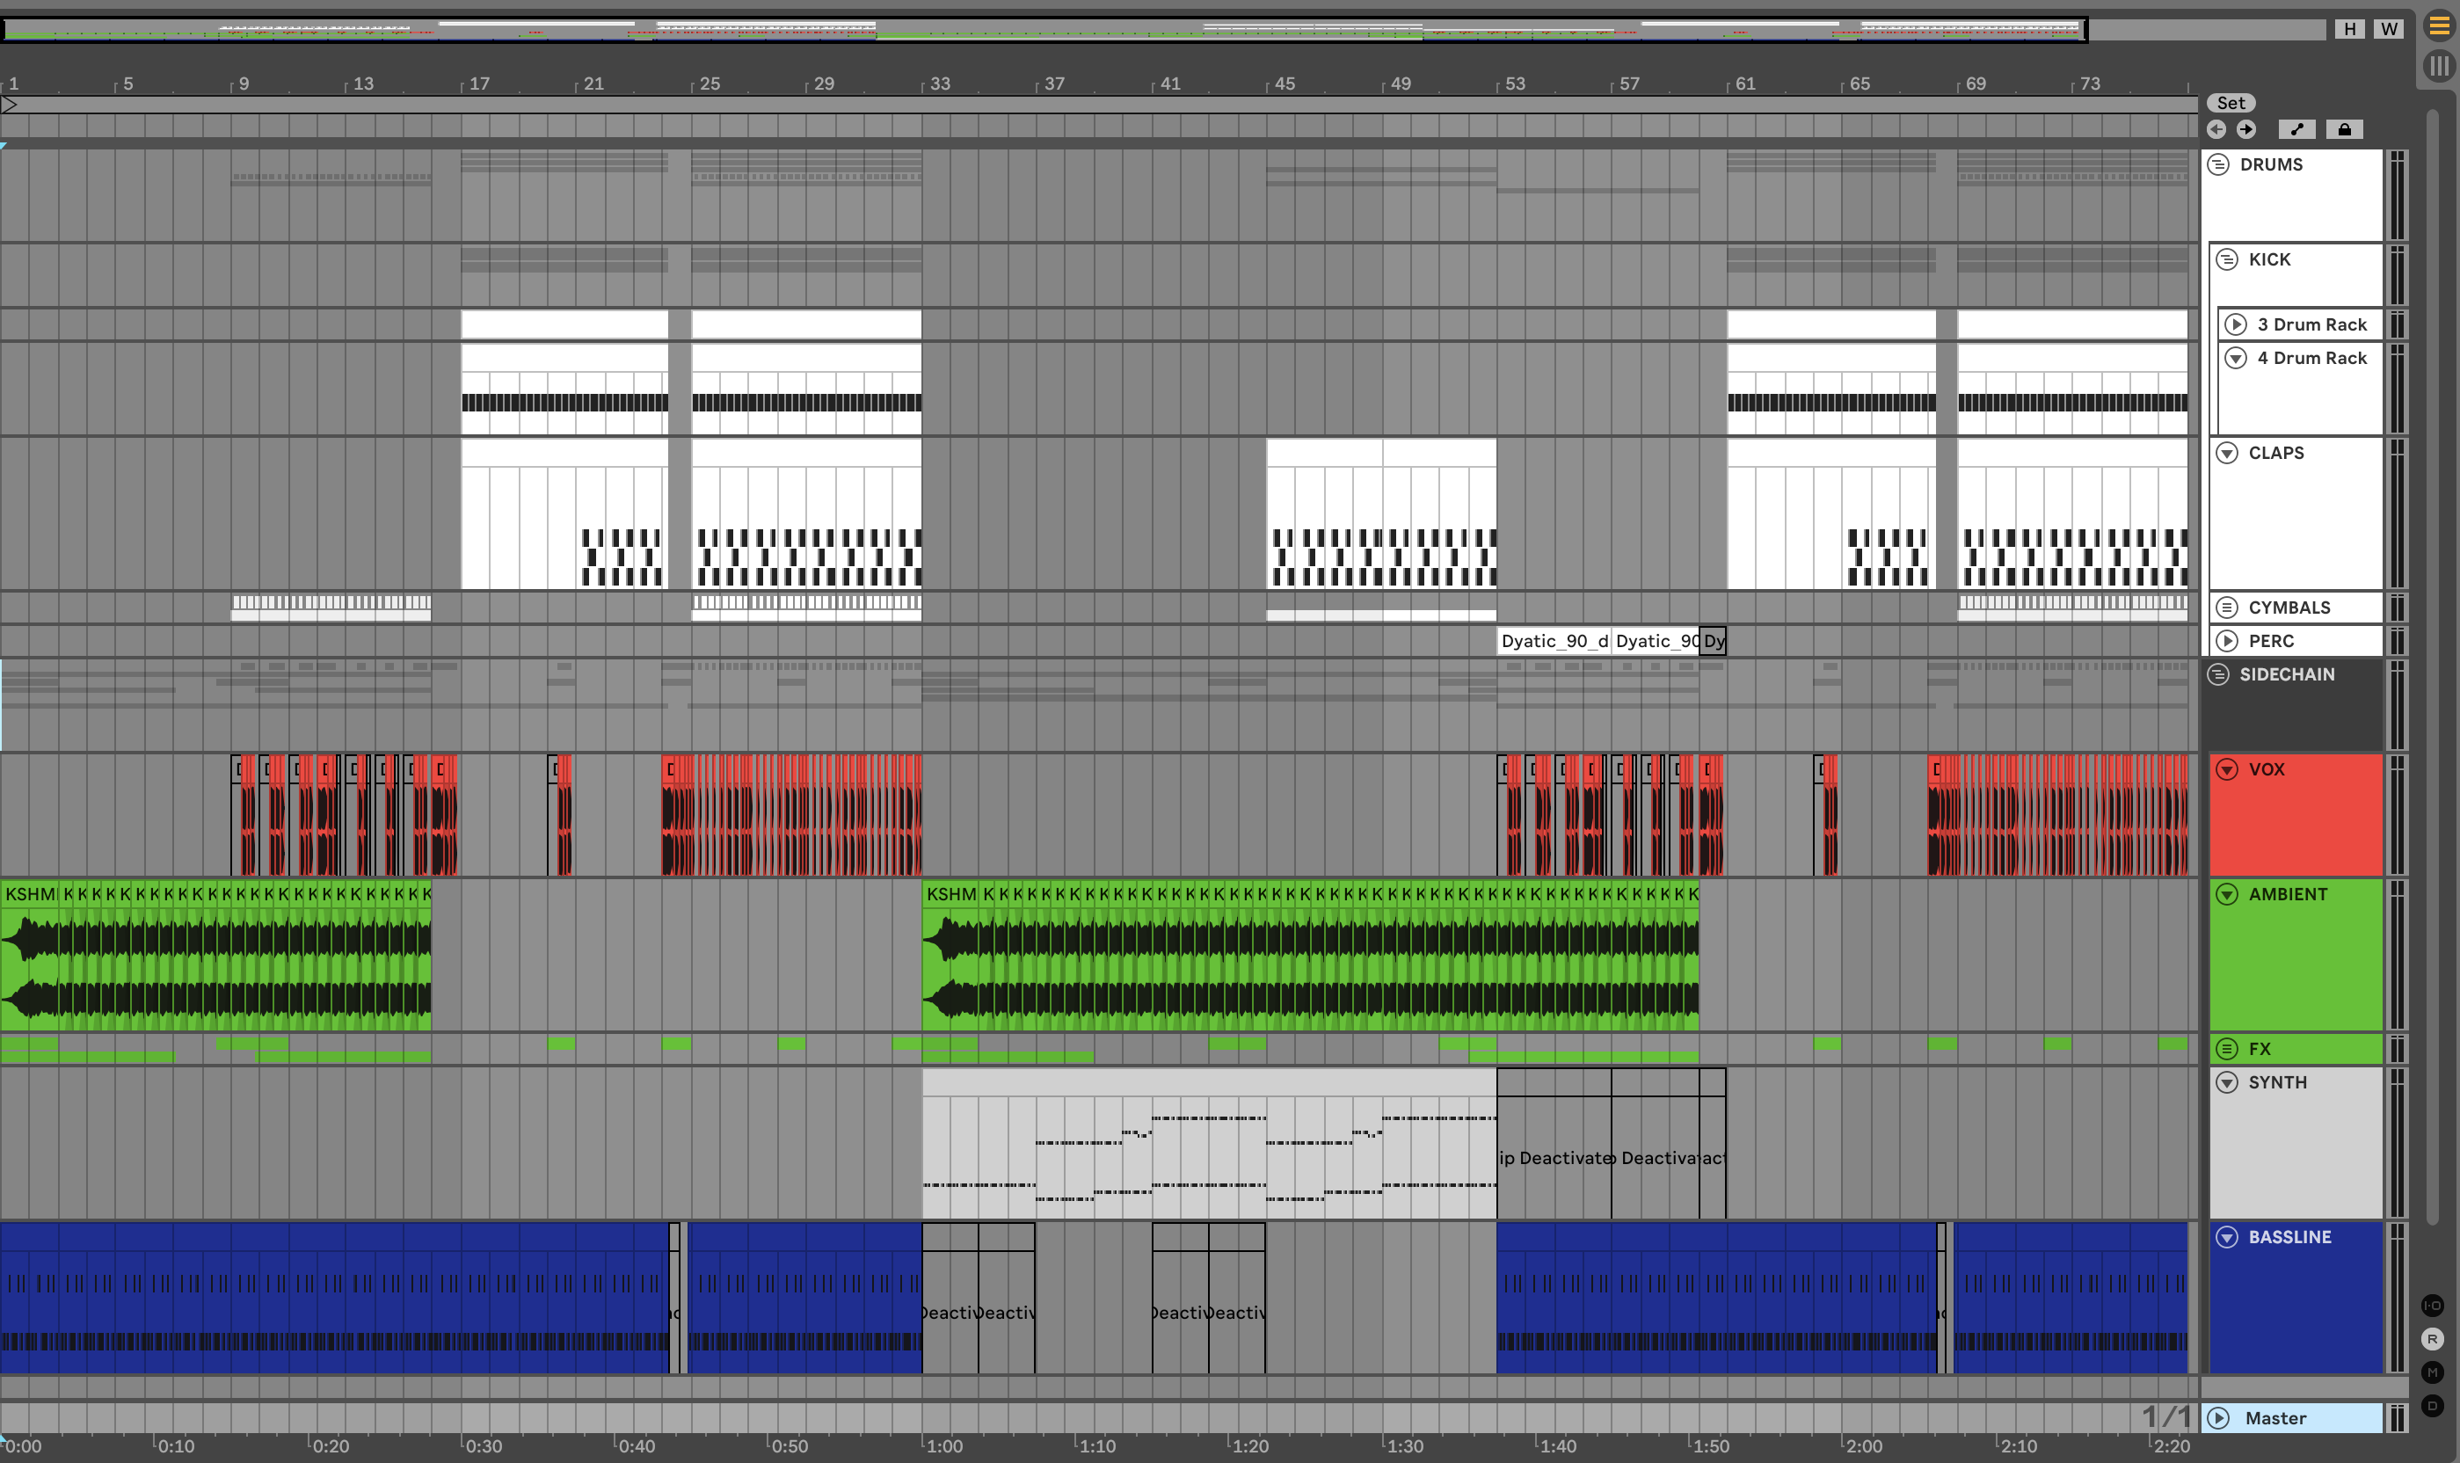Toggle the Mixer (M) section visibility
Viewport: 2460px width, 1463px height.
[x=2433, y=1372]
